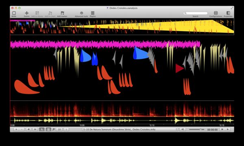Click the info i button
244x146 pixels.
(x=66, y=129)
